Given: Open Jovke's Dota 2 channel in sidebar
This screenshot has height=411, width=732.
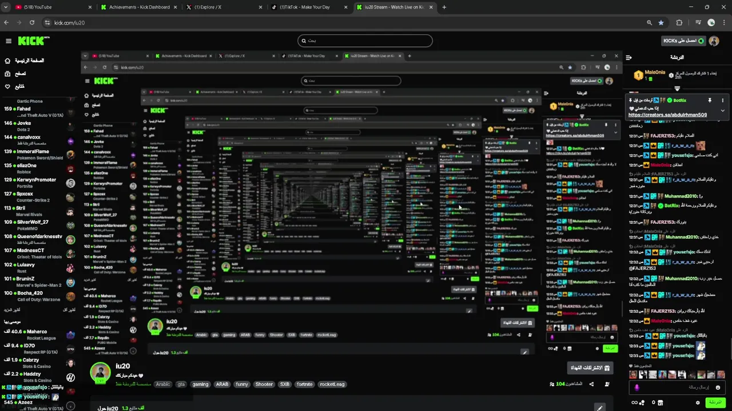Looking at the screenshot, I should pyautogui.click(x=39, y=126).
